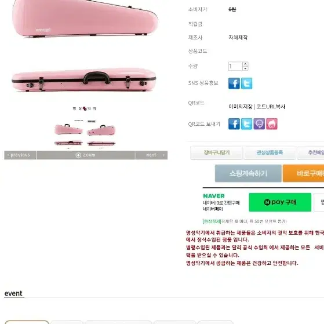Send QR code via Twitter icon

[246, 124]
